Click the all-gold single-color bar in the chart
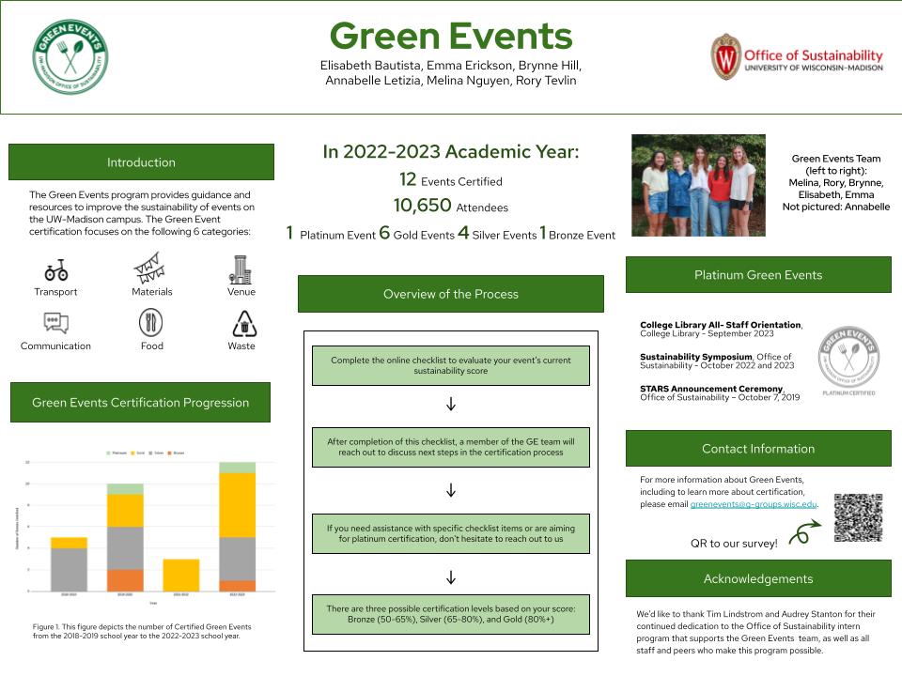The image size is (902, 676). 181,575
